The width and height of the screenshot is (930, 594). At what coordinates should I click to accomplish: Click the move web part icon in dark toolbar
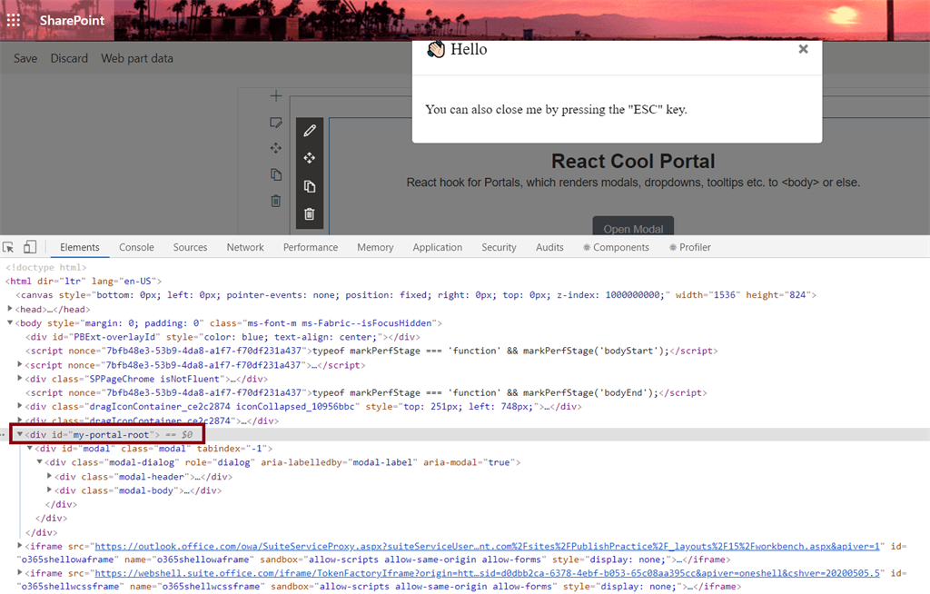point(310,158)
